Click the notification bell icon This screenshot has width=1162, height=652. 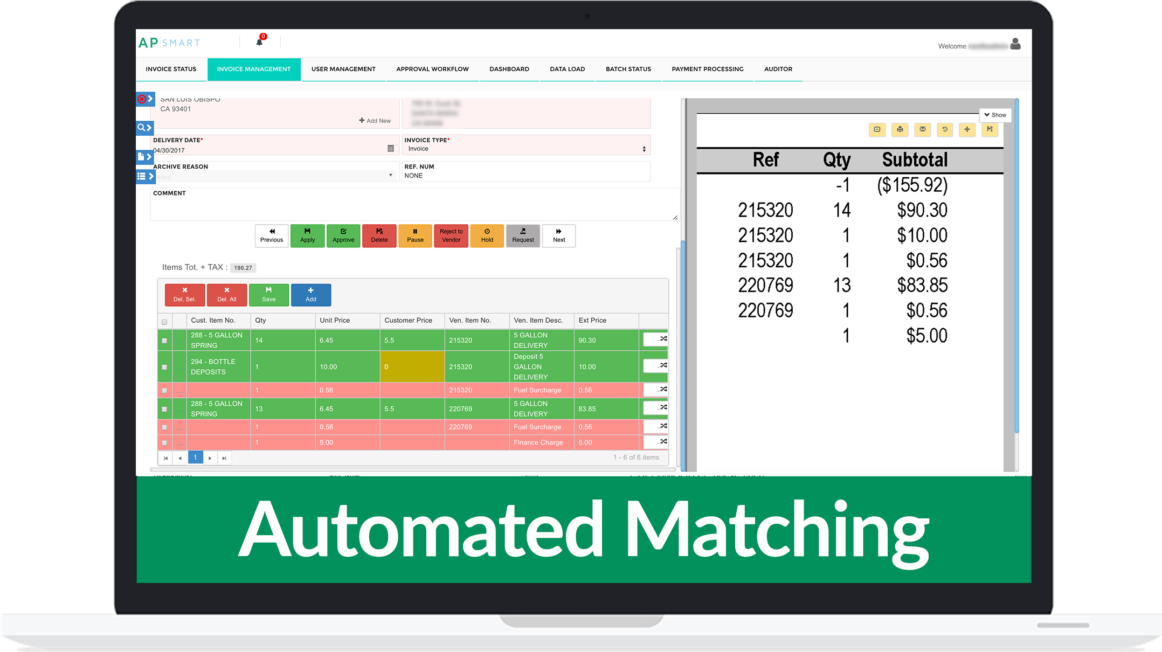(259, 41)
